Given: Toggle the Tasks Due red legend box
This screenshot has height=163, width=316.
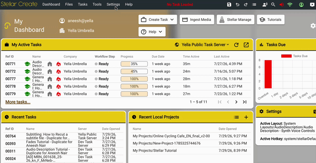Looking at the screenshot, I should [286, 56].
